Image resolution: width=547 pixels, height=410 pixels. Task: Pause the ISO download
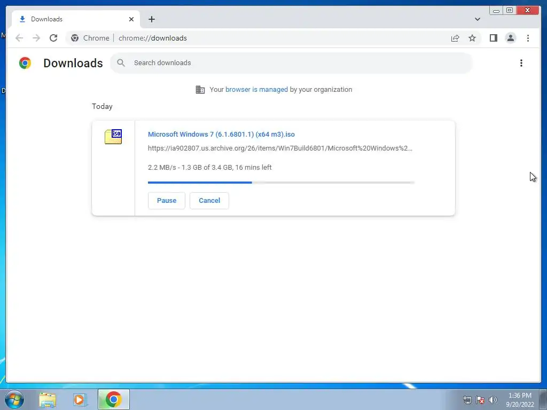tap(167, 201)
